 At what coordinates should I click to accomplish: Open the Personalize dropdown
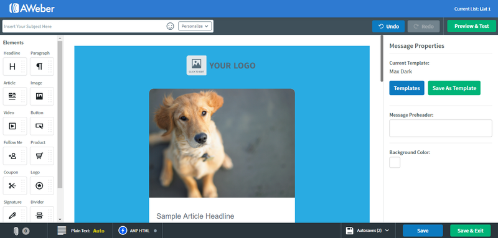pos(195,26)
